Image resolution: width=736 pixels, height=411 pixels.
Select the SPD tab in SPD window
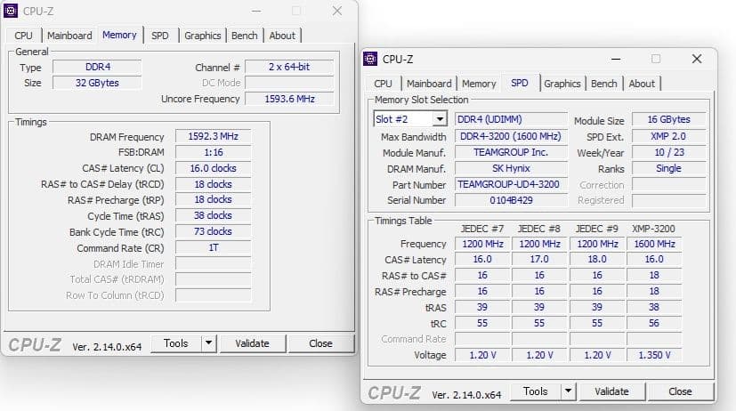[520, 83]
